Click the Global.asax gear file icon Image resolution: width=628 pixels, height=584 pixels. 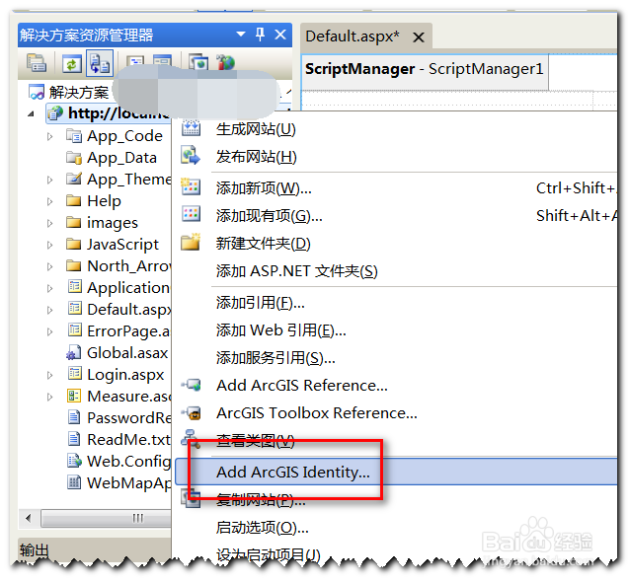[74, 352]
